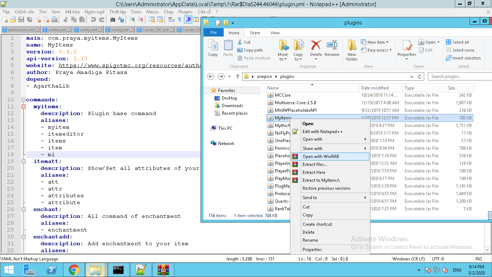Viewport: 492px width, 277px height.
Task: Click Select all in the ribbon
Action: point(460,42)
